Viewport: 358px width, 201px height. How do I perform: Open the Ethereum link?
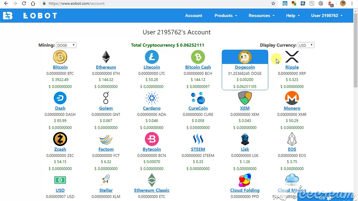(x=106, y=67)
